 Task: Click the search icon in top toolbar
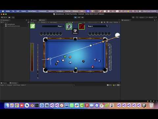click(x=137, y=18)
